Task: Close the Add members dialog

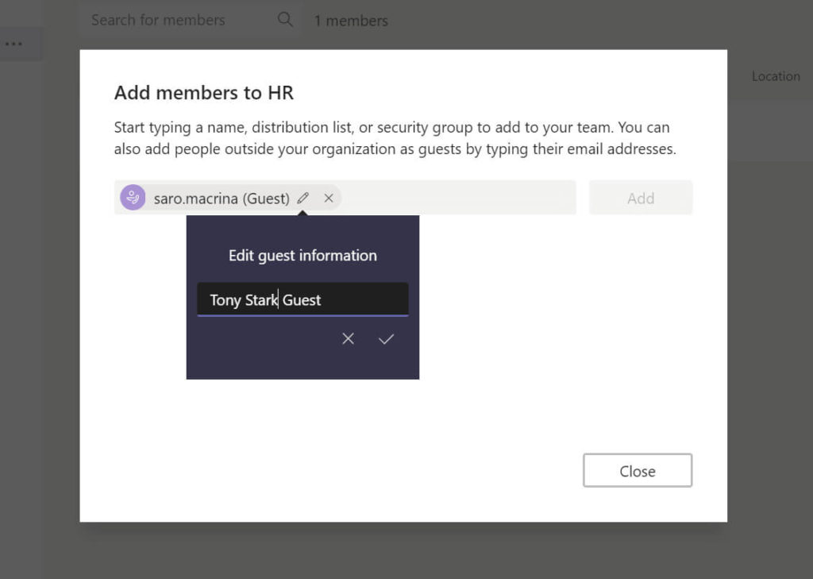Action: tap(638, 470)
